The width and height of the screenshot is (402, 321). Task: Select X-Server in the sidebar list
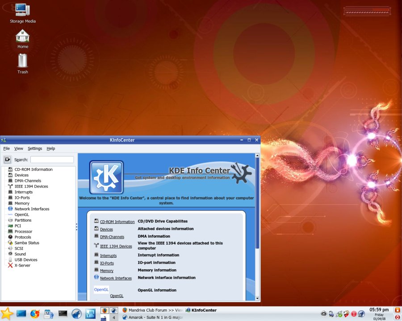pos(22,265)
